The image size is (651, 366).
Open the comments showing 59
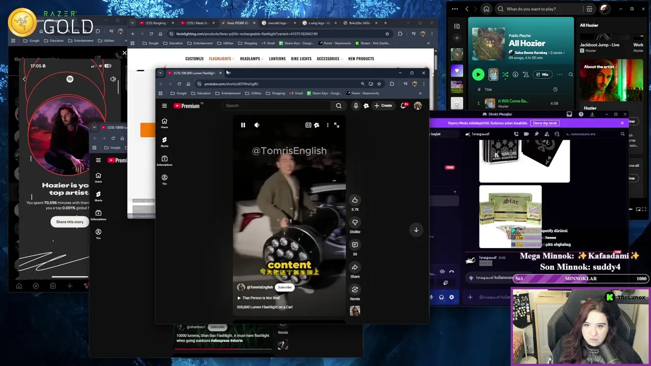tap(355, 245)
